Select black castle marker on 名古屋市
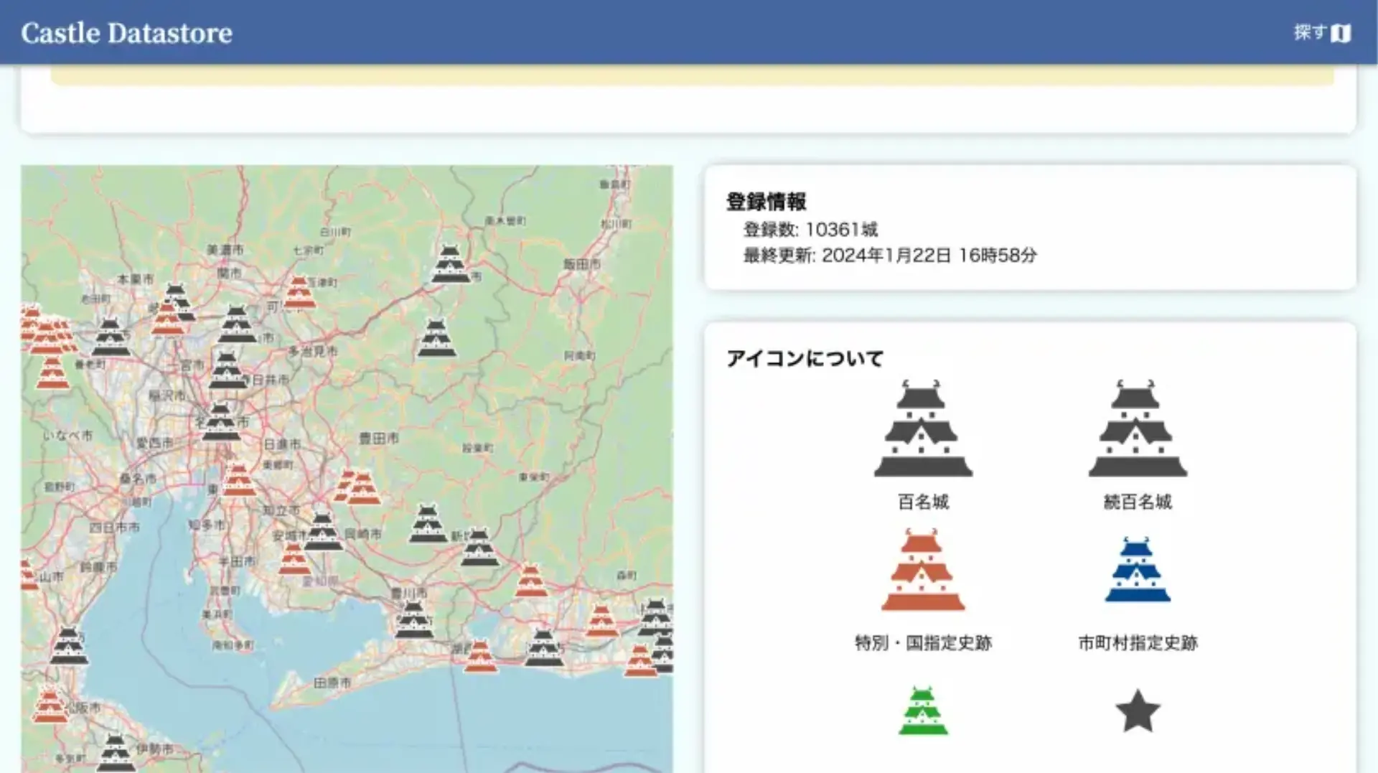The width and height of the screenshot is (1378, 773). tap(220, 423)
